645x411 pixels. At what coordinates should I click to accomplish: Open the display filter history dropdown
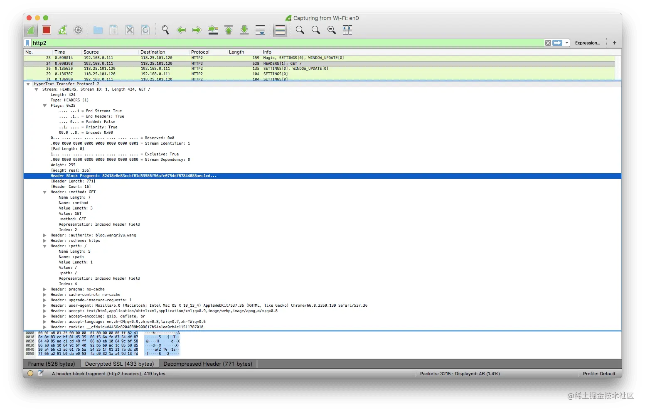(x=567, y=43)
